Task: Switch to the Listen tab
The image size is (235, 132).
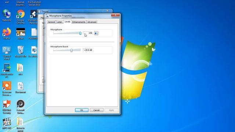Action: (59, 22)
